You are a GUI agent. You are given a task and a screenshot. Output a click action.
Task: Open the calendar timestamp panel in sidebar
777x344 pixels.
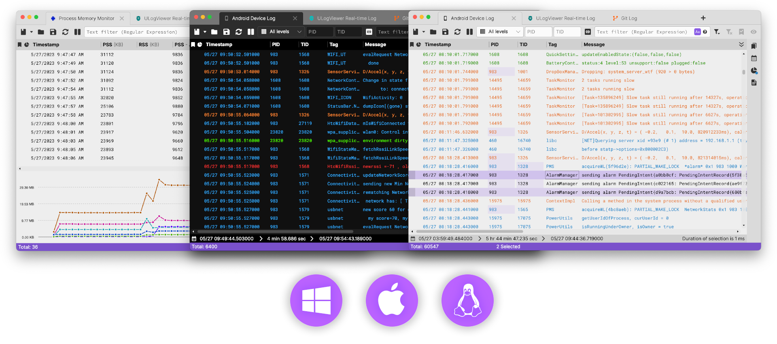click(754, 58)
